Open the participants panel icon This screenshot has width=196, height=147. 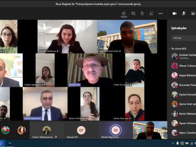tap(124, 13)
